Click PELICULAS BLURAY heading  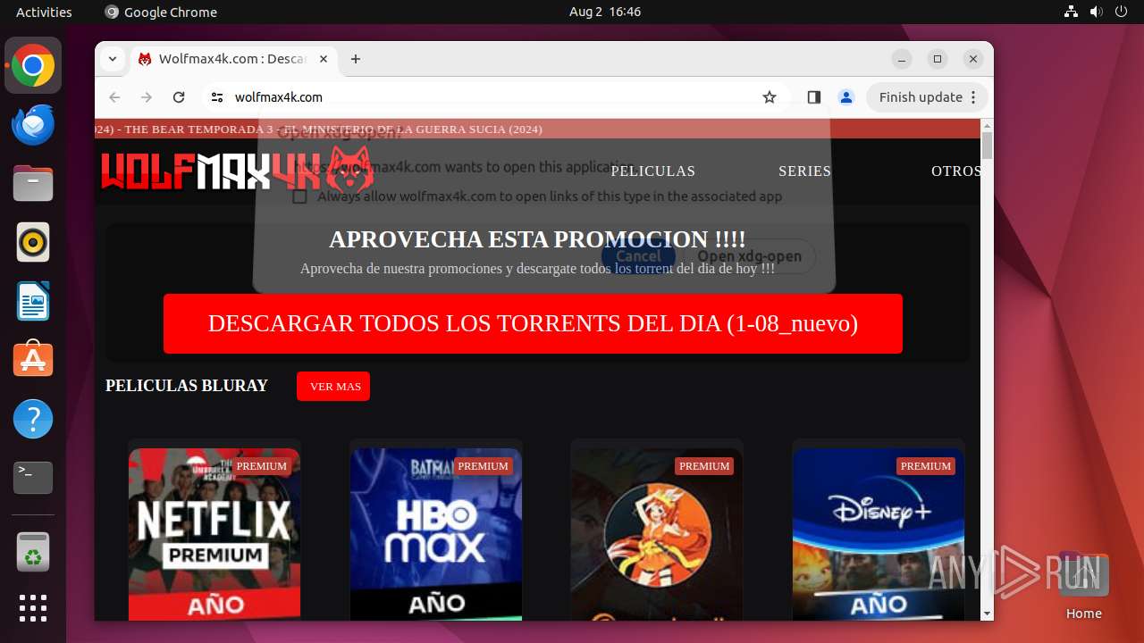click(187, 386)
